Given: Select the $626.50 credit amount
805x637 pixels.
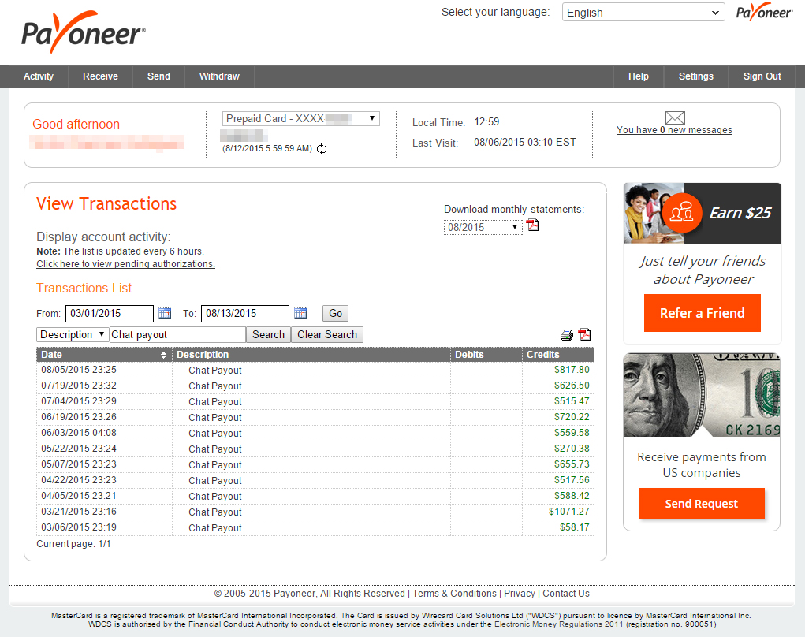Looking at the screenshot, I should point(572,386).
